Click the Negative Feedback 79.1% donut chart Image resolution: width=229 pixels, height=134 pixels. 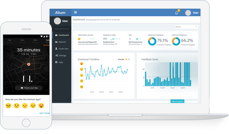152,41
